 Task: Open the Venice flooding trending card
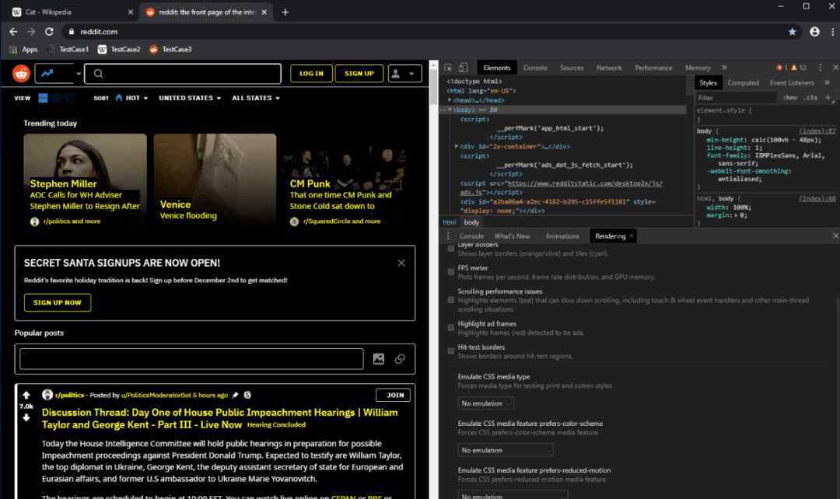[x=215, y=181]
